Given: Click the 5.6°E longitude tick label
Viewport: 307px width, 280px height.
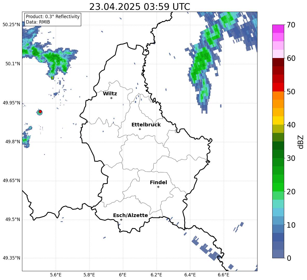Looking at the screenshot, I should [x=55, y=275].
